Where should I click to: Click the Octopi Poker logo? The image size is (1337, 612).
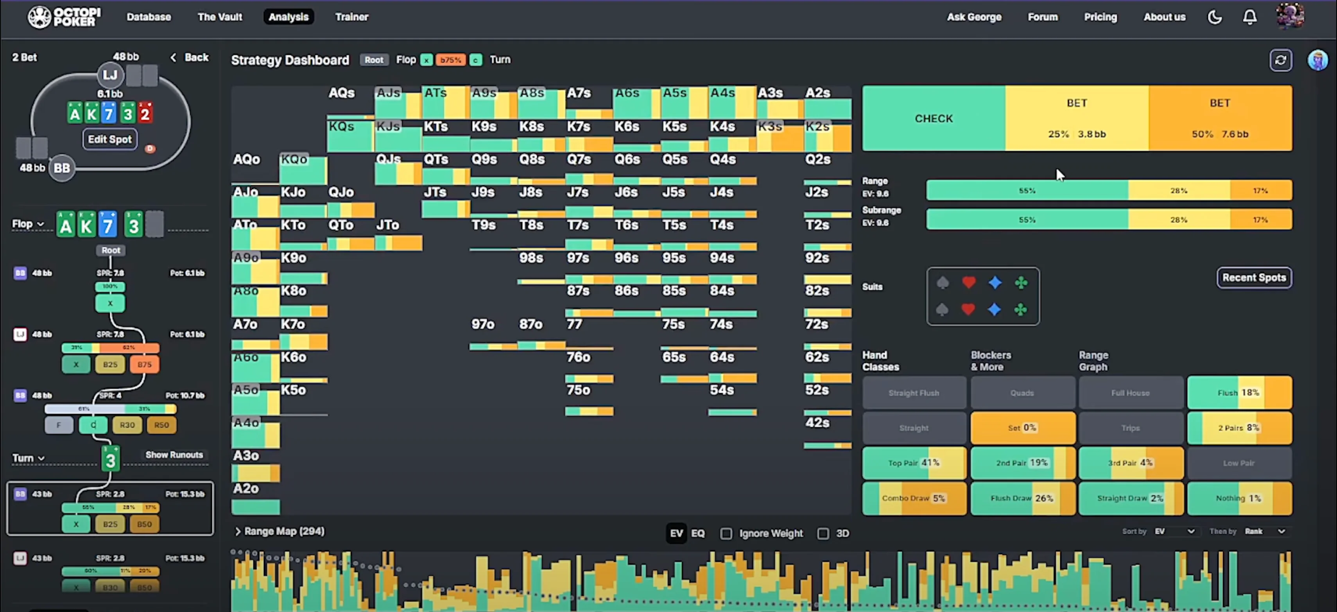tap(65, 16)
